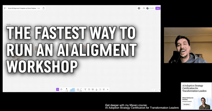Pick the blue sticky note tool
The height and width of the screenshot is (111, 212).
coord(73,90)
